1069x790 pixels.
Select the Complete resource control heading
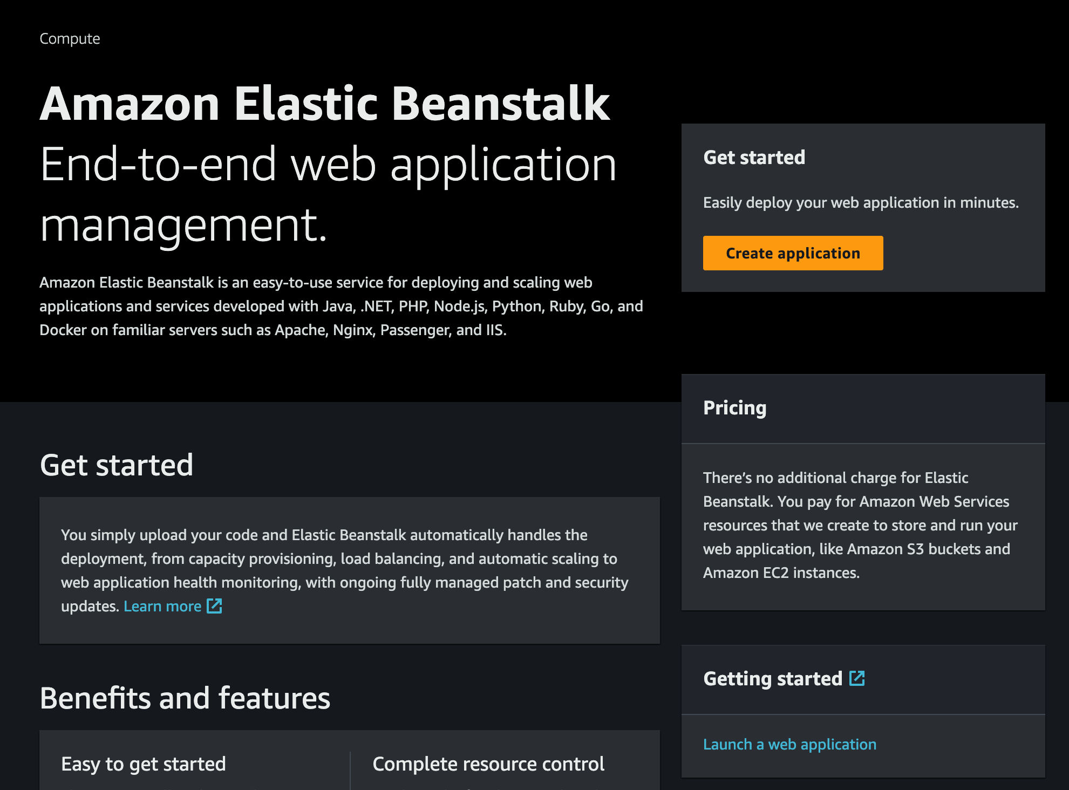(488, 764)
